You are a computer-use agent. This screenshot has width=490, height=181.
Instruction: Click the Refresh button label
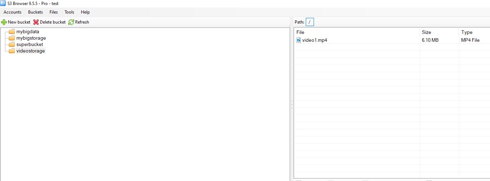tap(82, 22)
